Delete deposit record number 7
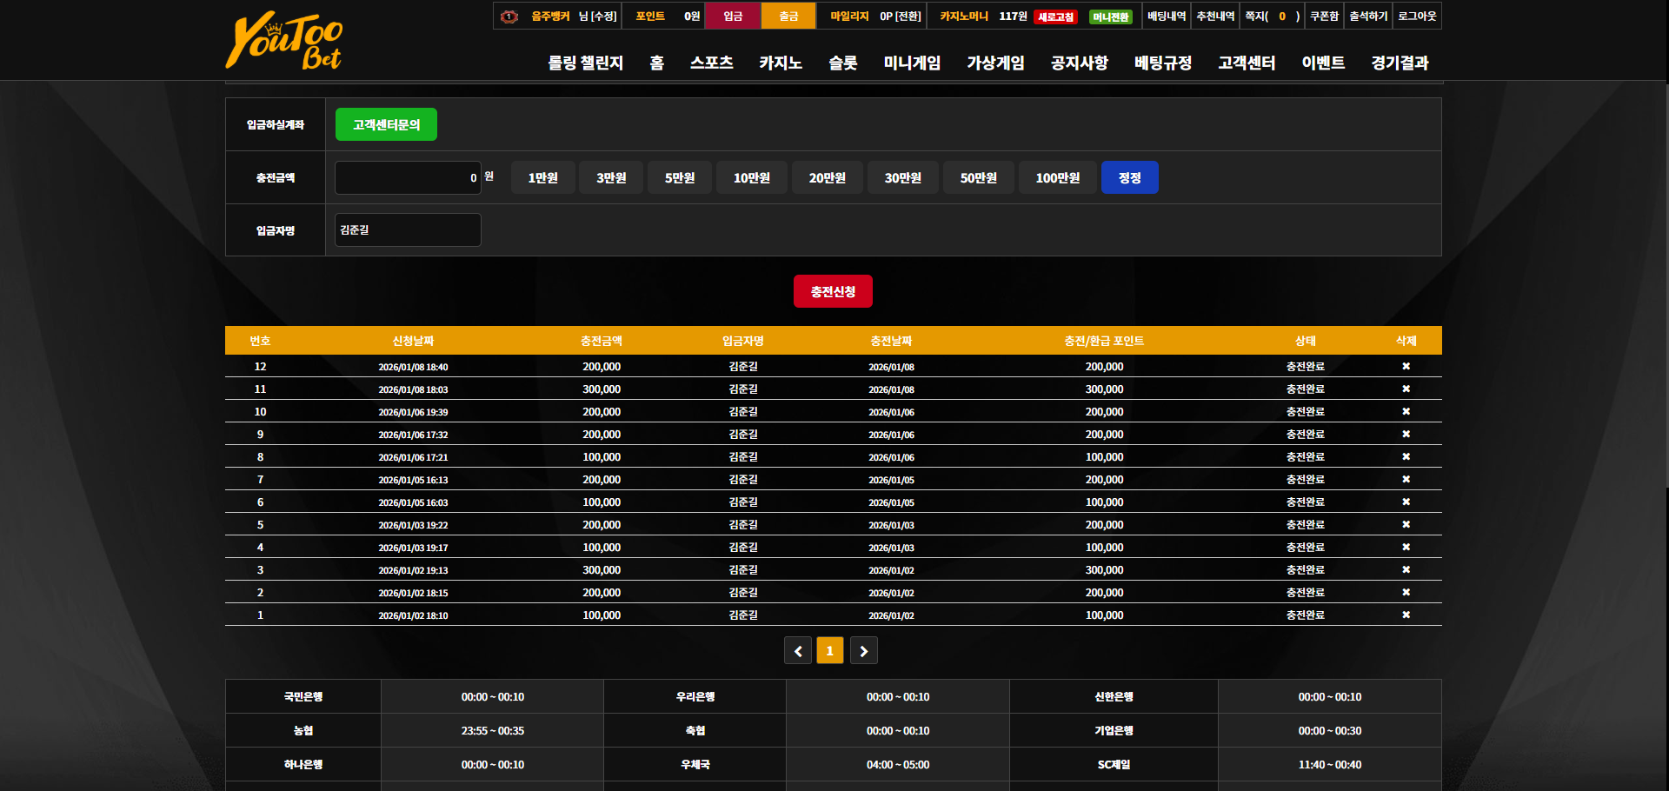1669x791 pixels. coord(1406,480)
